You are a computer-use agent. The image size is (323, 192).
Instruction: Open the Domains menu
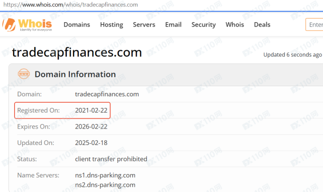coord(77,25)
